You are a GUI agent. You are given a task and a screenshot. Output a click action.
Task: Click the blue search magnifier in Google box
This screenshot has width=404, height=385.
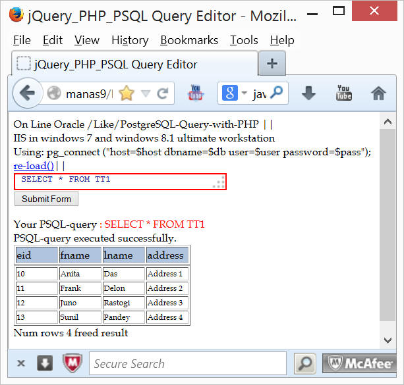click(x=277, y=93)
